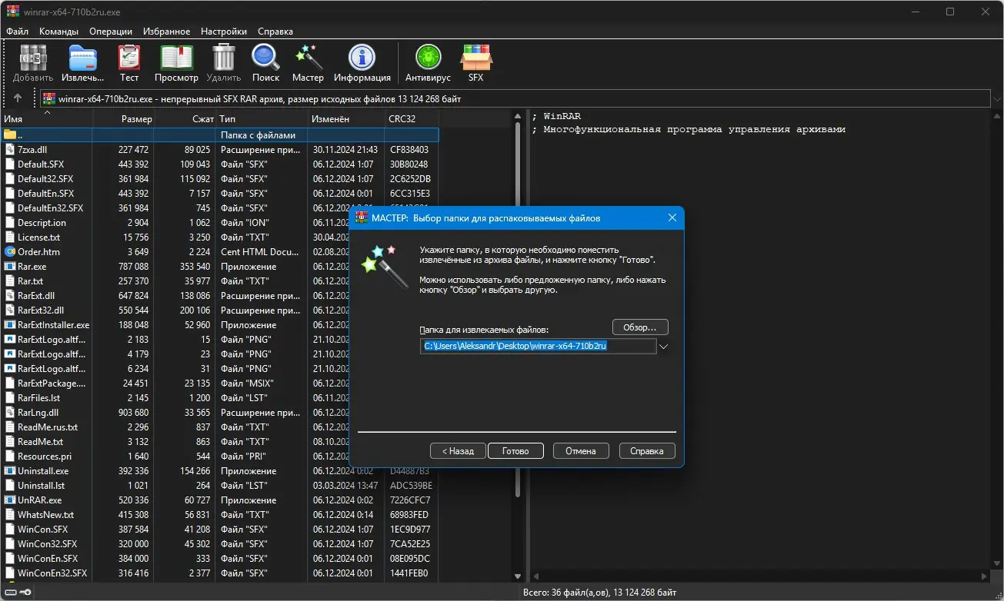Click the file list scroll-down arrow
This screenshot has height=601, width=1004.
(518, 576)
